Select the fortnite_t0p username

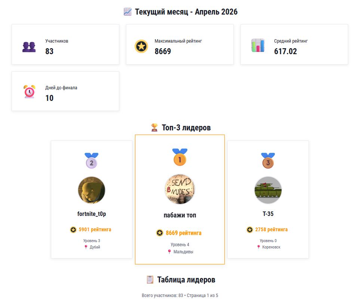[x=92, y=214]
